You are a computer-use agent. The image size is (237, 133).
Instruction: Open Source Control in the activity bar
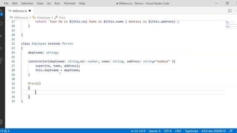pos(1,36)
